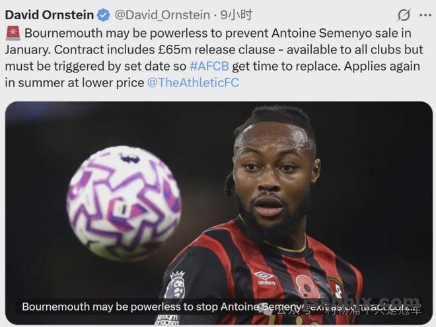
Task: Click the word Bournemouth starting the tweet
Action: (59, 32)
